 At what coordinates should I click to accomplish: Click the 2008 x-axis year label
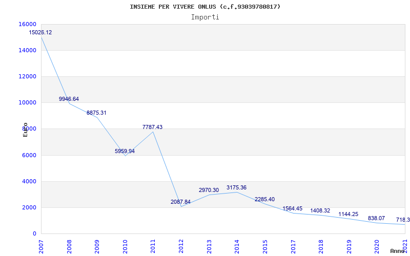[69, 246]
